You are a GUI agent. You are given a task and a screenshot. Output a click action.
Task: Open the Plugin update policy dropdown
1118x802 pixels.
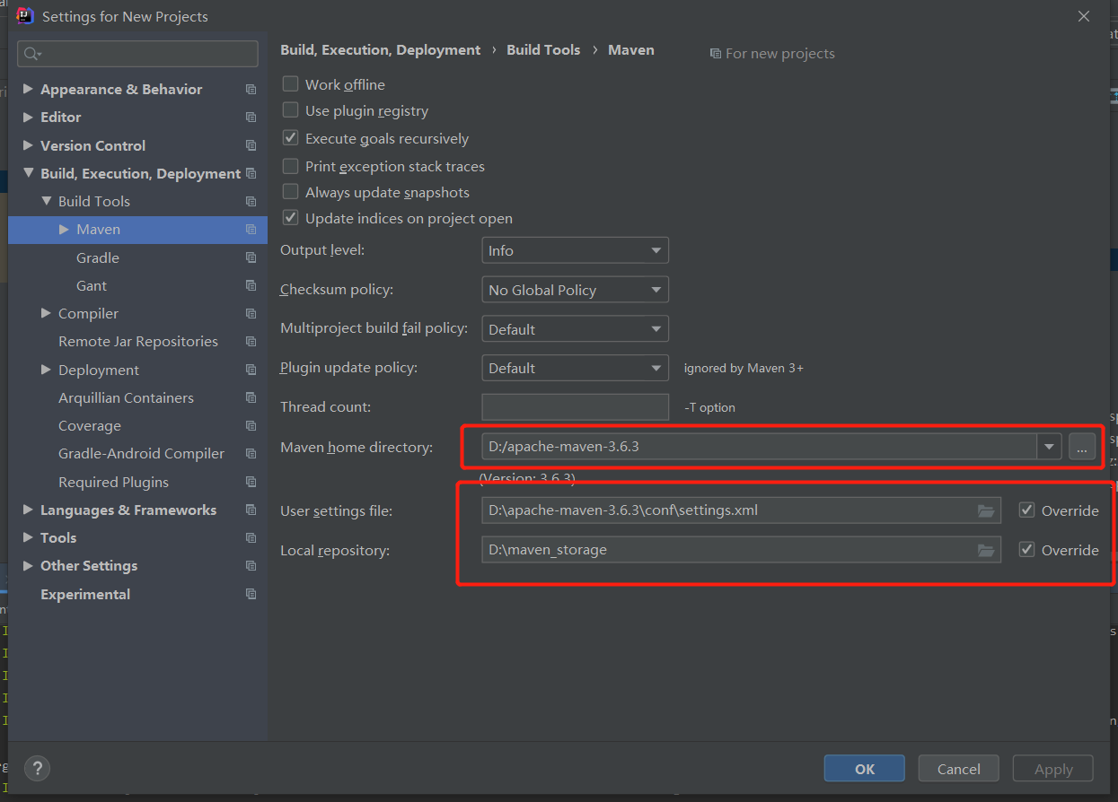[575, 368]
